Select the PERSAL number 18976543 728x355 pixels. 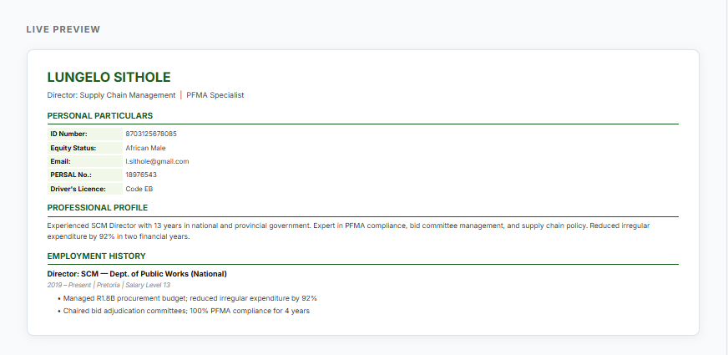141,175
